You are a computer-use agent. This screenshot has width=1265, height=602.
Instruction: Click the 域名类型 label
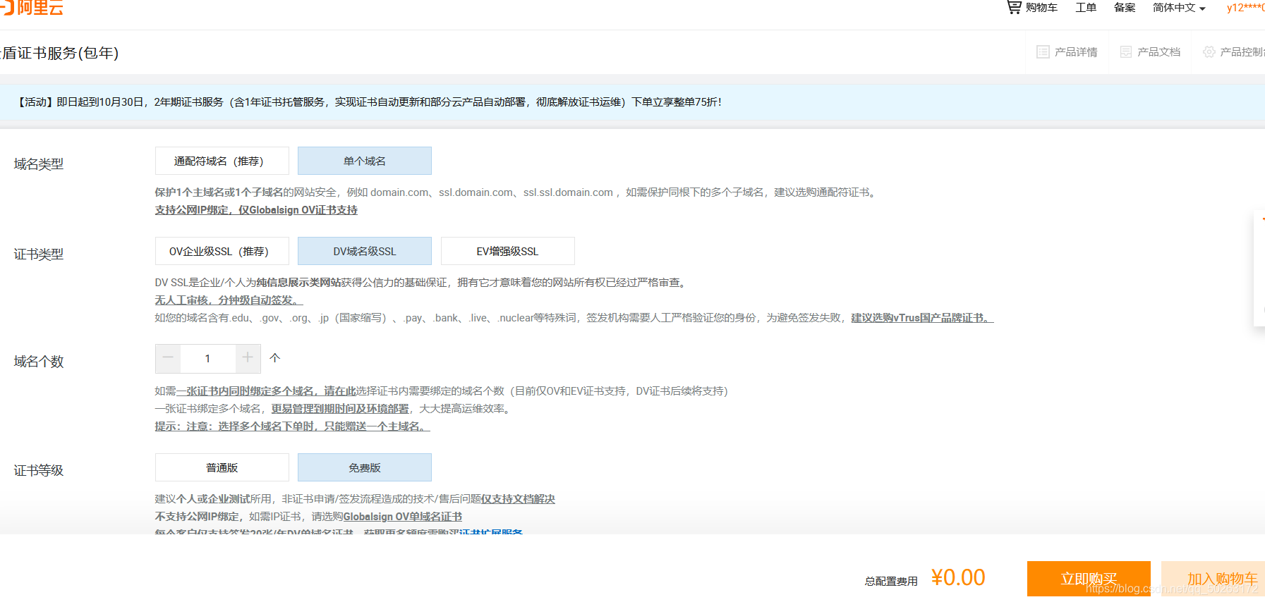point(39,164)
